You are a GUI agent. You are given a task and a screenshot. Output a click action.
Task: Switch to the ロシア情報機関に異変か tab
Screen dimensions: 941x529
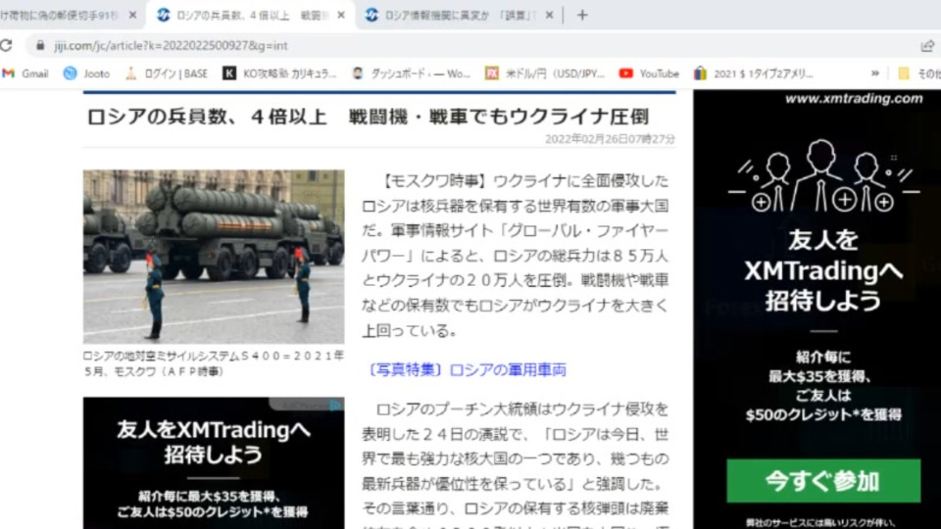[459, 15]
